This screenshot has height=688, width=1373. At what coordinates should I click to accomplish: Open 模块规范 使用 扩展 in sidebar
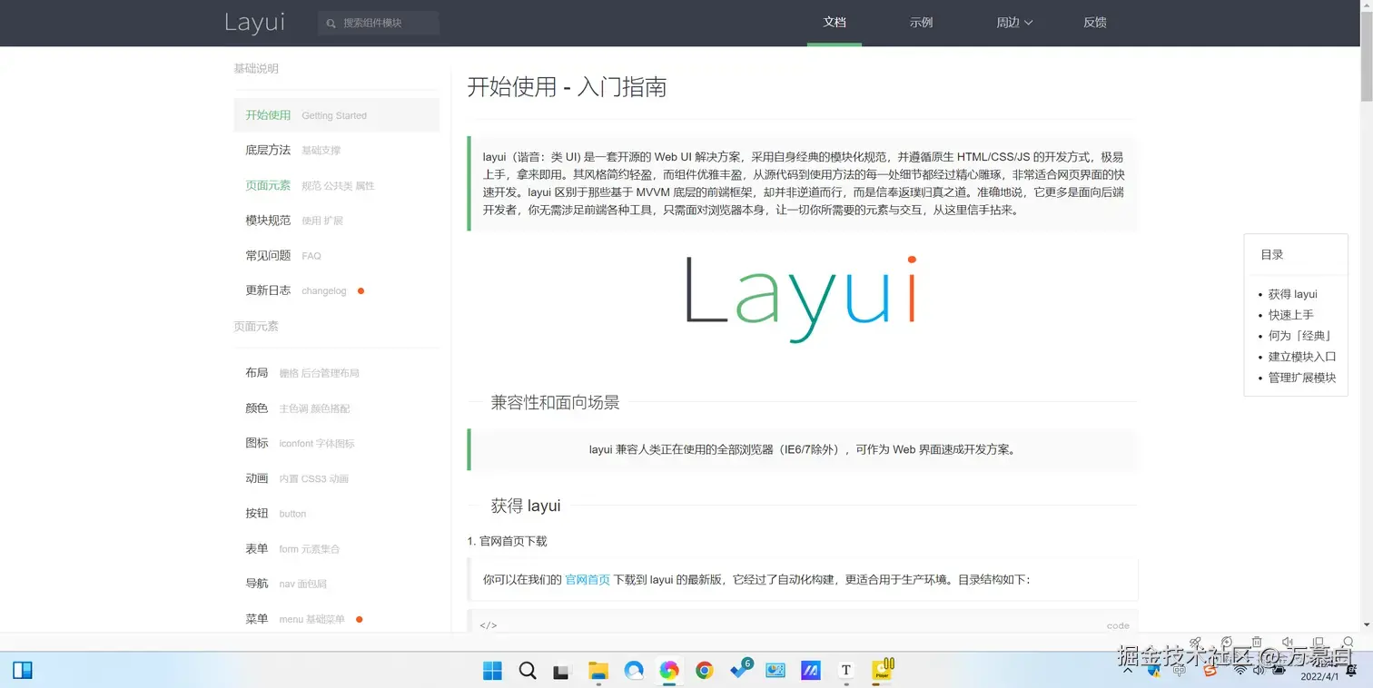click(x=336, y=220)
